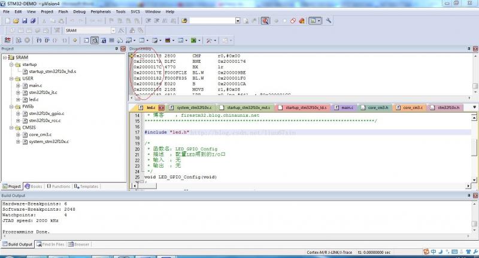Select startup_stm32f10x_hd.s in project tree

53,71
